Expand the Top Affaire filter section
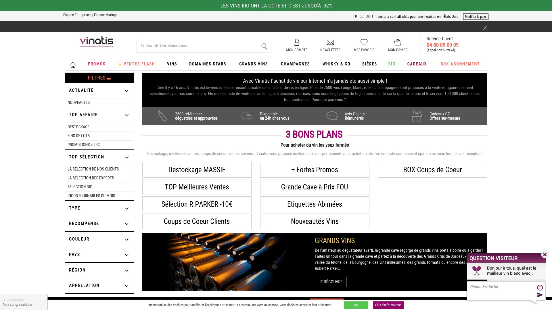This screenshot has width=552, height=310. click(x=99, y=115)
